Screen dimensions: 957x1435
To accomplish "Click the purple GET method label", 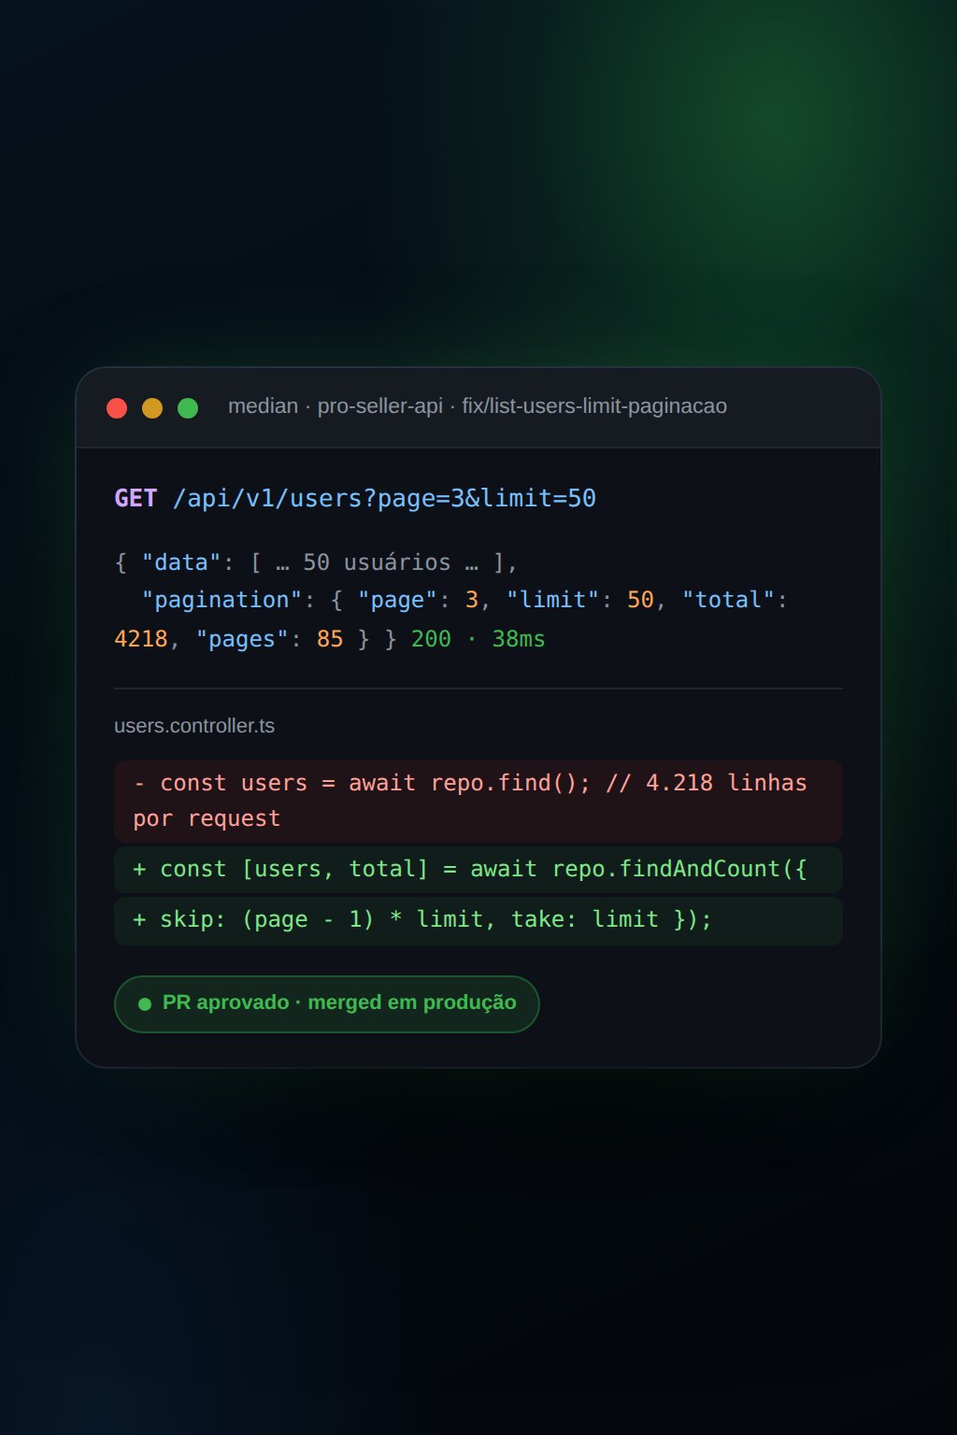I will 136,498.
